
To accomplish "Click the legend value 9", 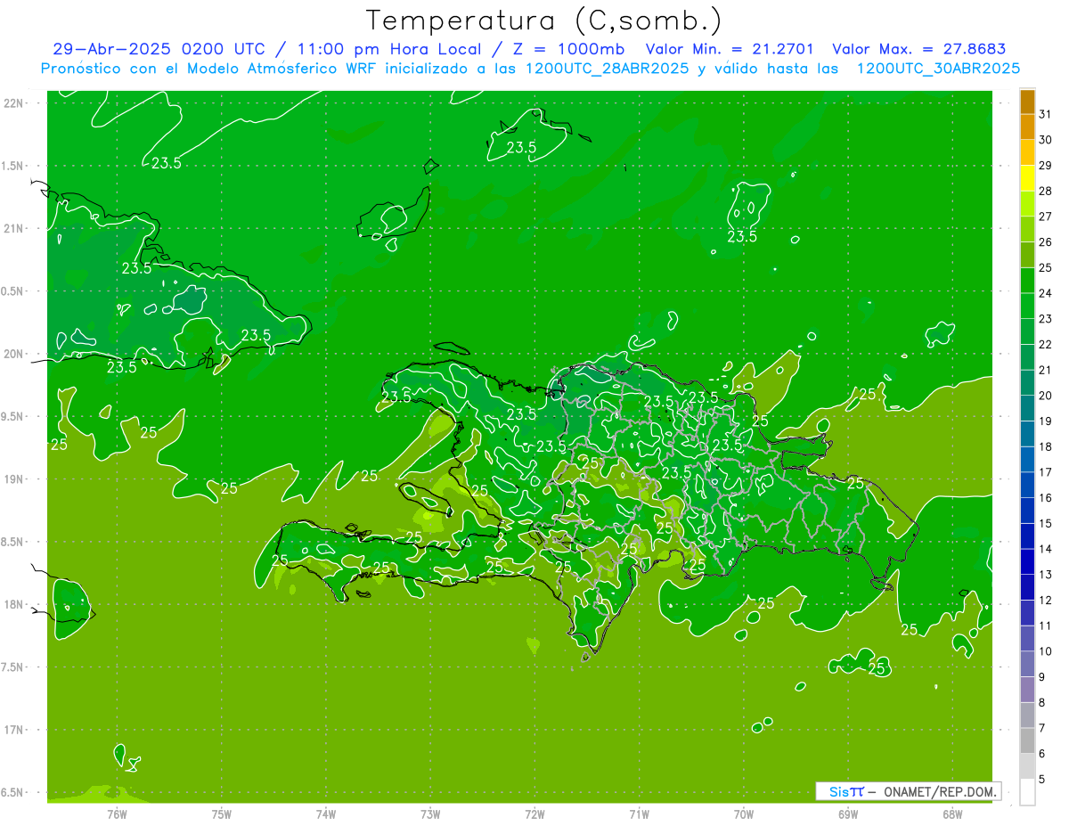I will tap(1041, 677).
